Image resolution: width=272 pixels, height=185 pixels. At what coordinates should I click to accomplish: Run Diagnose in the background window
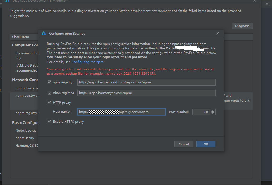click(x=242, y=26)
